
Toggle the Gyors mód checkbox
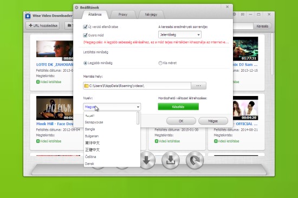(85, 35)
